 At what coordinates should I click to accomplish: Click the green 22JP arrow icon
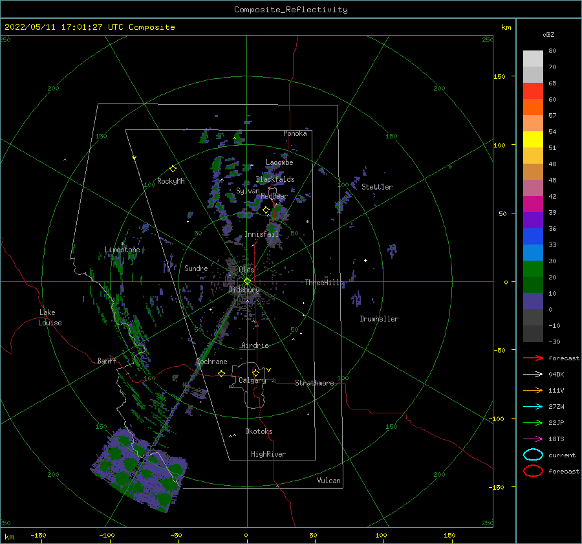533,422
